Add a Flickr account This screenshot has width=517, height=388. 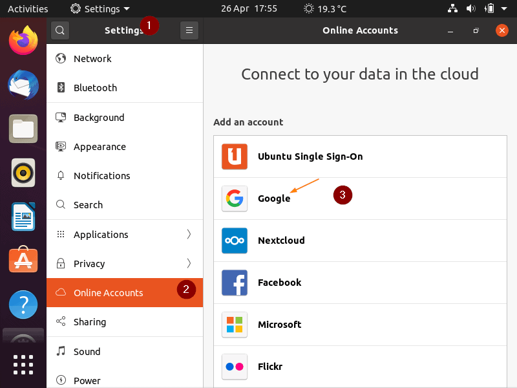360,367
